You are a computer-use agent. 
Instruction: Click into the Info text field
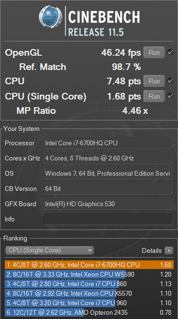(108, 219)
